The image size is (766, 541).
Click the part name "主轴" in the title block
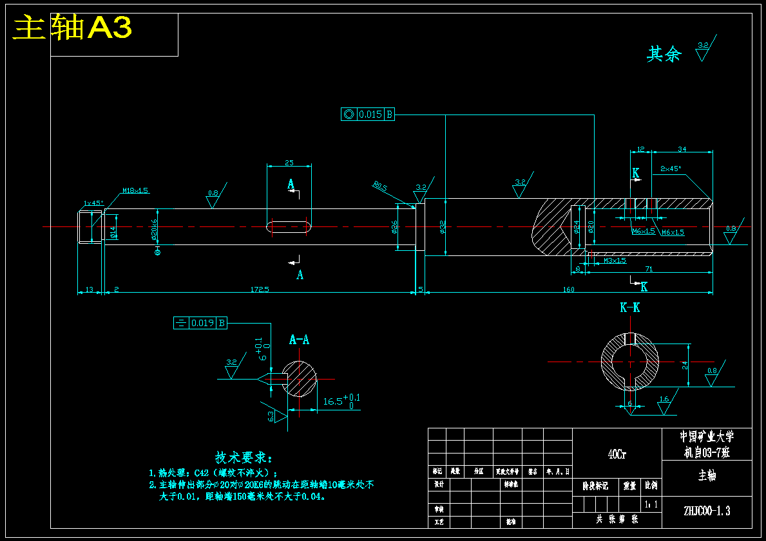pos(707,475)
